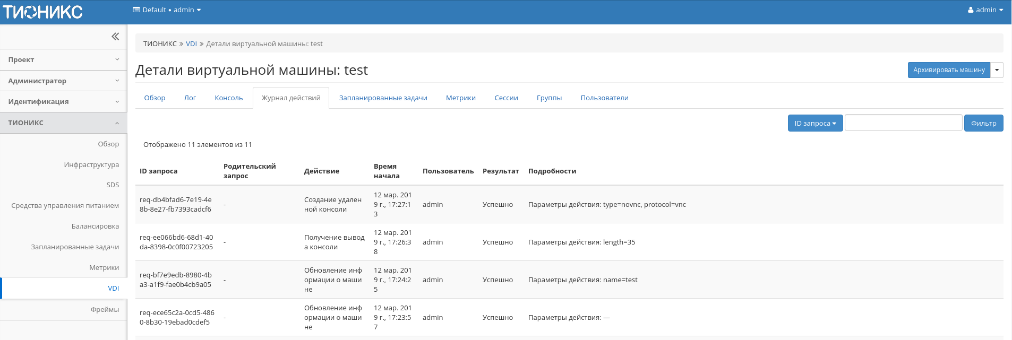Image resolution: width=1012 pixels, height=340 pixels.
Task: Click the Фильтр button
Action: coord(983,123)
